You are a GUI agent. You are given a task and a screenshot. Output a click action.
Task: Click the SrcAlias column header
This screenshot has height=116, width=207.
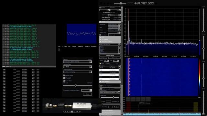93,46
